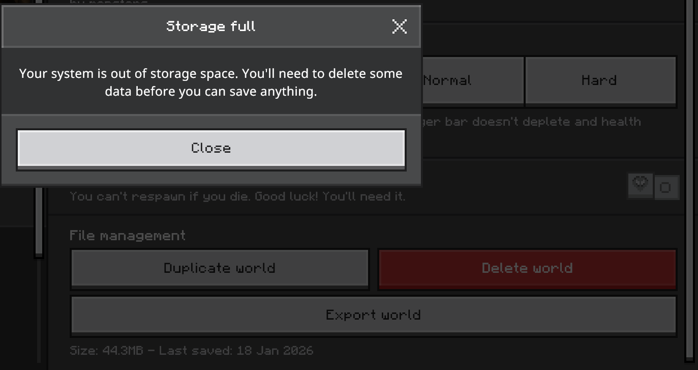Dismiss the Storage full dialog with X
This screenshot has width=698, height=370.
tap(400, 26)
